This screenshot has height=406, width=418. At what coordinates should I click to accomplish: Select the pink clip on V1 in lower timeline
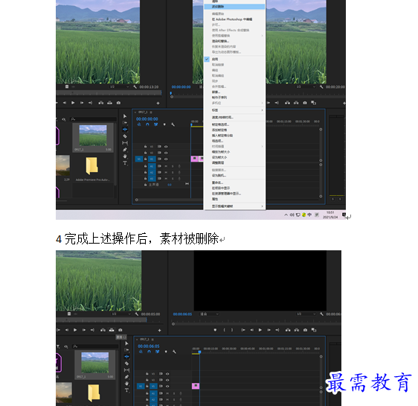pos(196,386)
